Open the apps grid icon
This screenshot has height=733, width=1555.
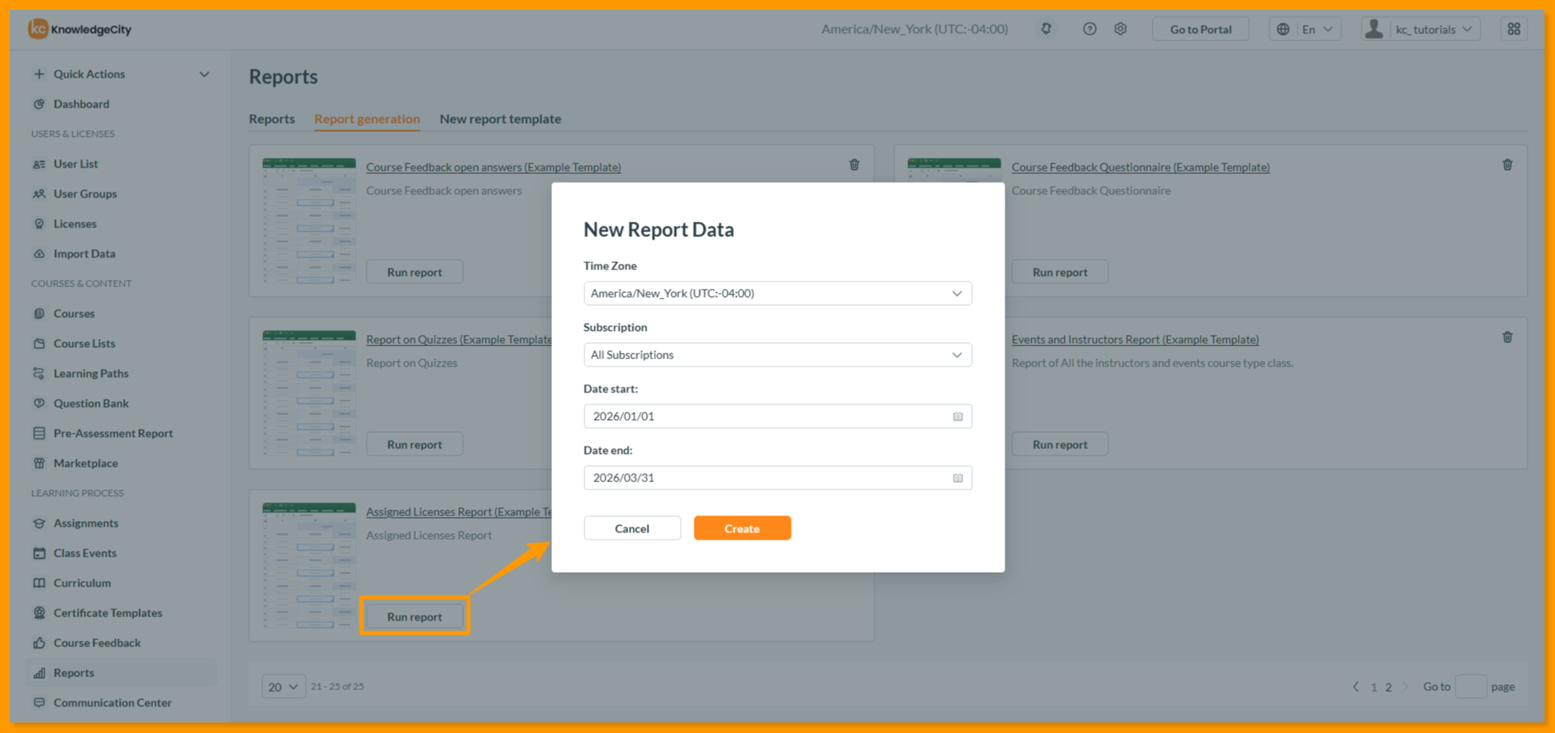point(1514,29)
